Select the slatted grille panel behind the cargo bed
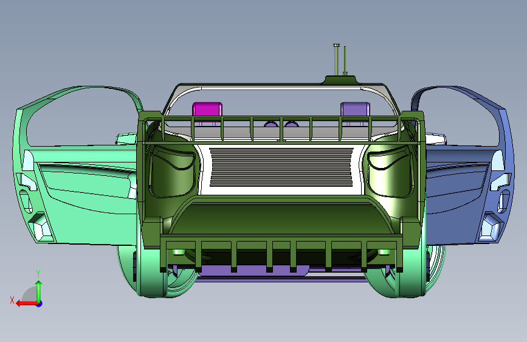 click(x=281, y=167)
